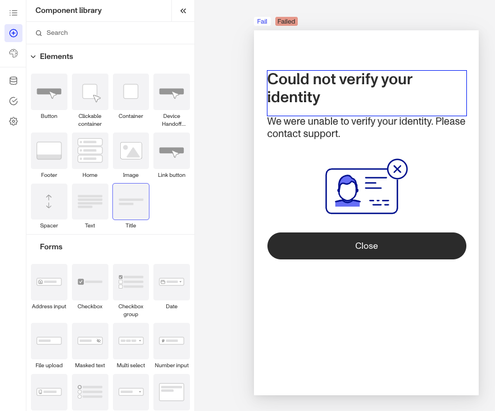This screenshot has height=411, width=495.
Task: Select the 'We were unable to verify' paragraph
Action: tap(366, 127)
